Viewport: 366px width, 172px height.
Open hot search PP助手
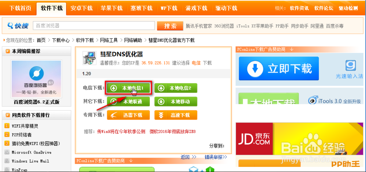282,26
